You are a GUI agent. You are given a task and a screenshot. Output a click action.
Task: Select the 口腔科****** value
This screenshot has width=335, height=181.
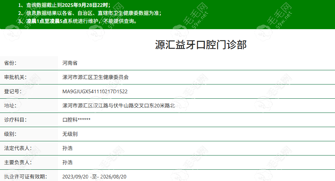click(x=77, y=120)
